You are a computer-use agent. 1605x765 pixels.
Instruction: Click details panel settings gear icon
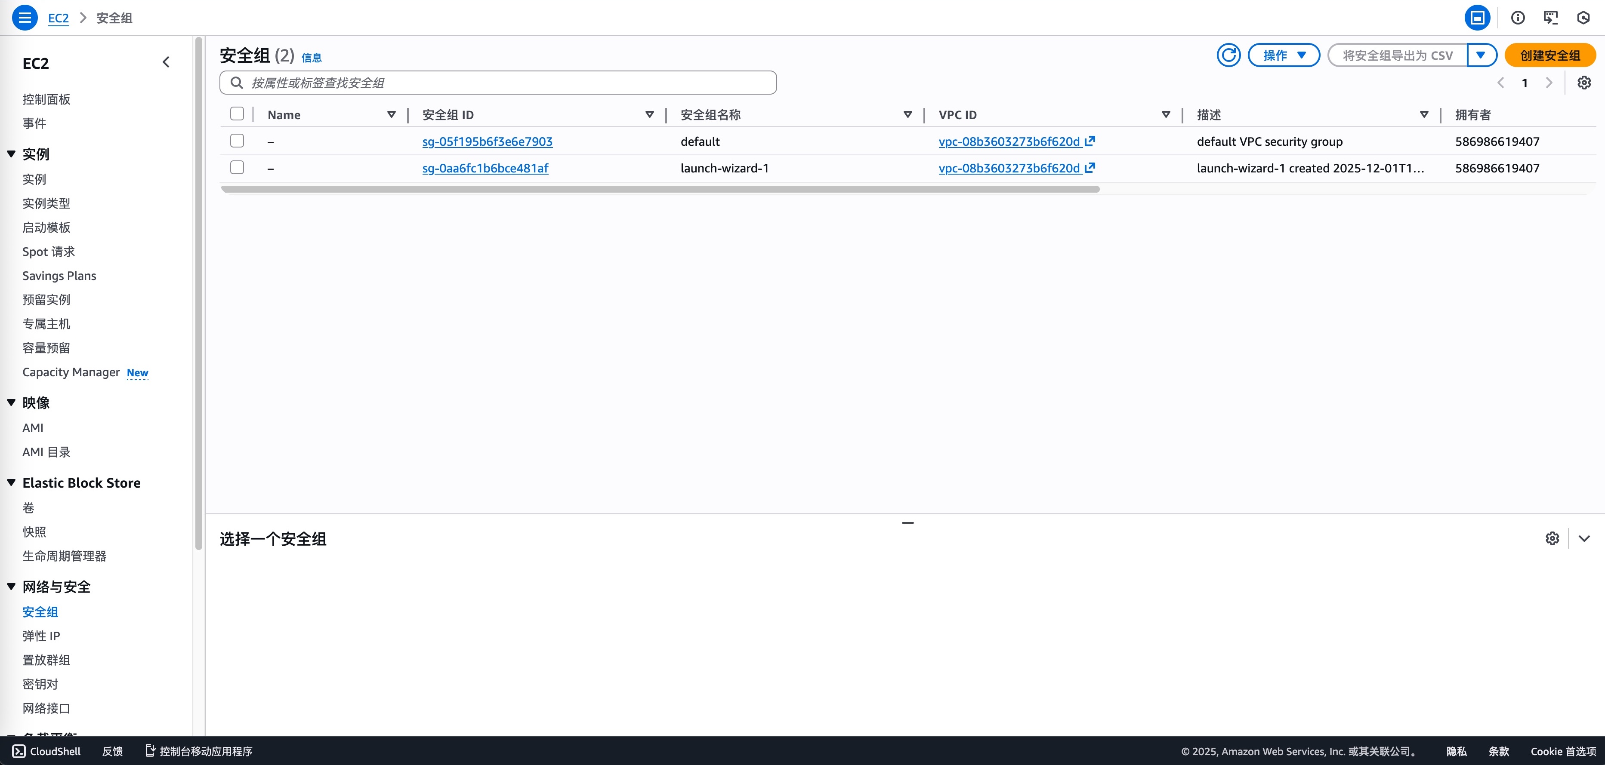[1552, 538]
